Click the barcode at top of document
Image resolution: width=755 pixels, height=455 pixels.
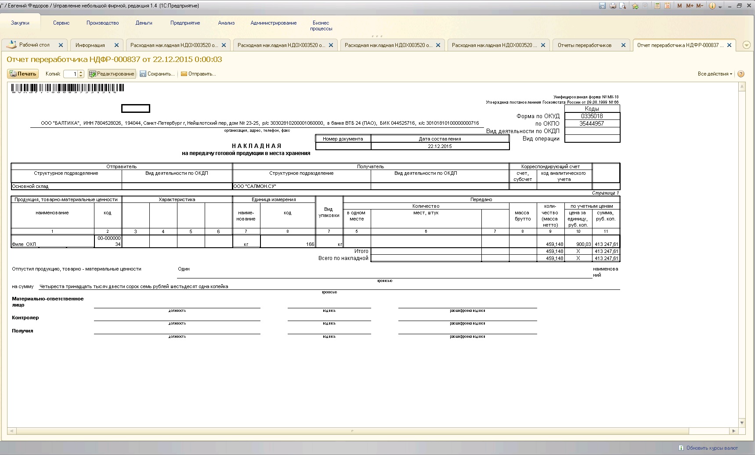pos(68,88)
